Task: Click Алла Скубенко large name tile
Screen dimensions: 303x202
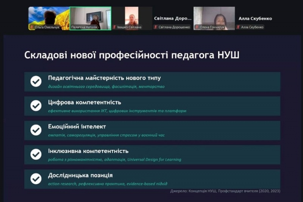Action: click(255, 18)
